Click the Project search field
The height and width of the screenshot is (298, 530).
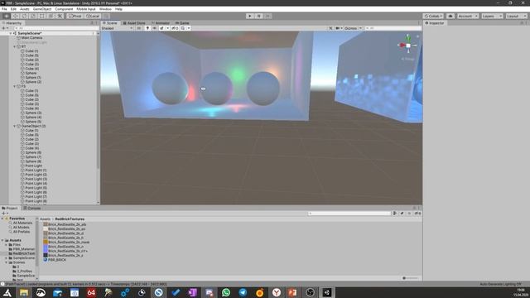click(x=349, y=214)
